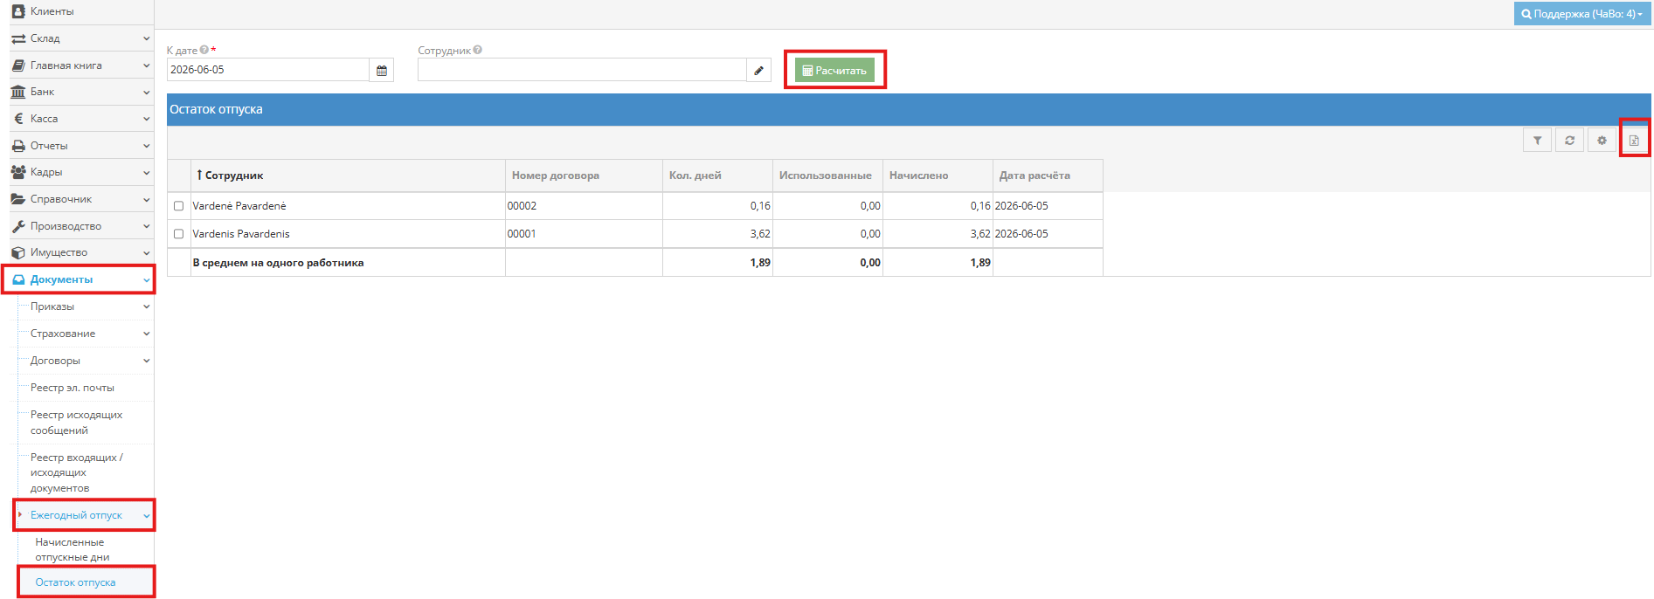
Task: Click the Сотрудник help question icon
Action: 478,50
